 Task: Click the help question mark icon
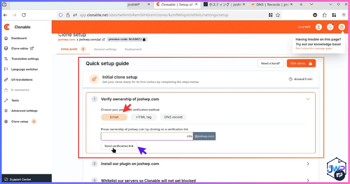[342, 27]
